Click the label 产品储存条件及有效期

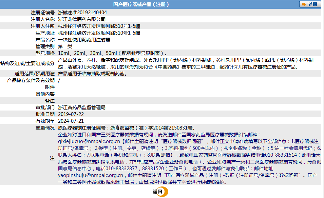(31, 80)
